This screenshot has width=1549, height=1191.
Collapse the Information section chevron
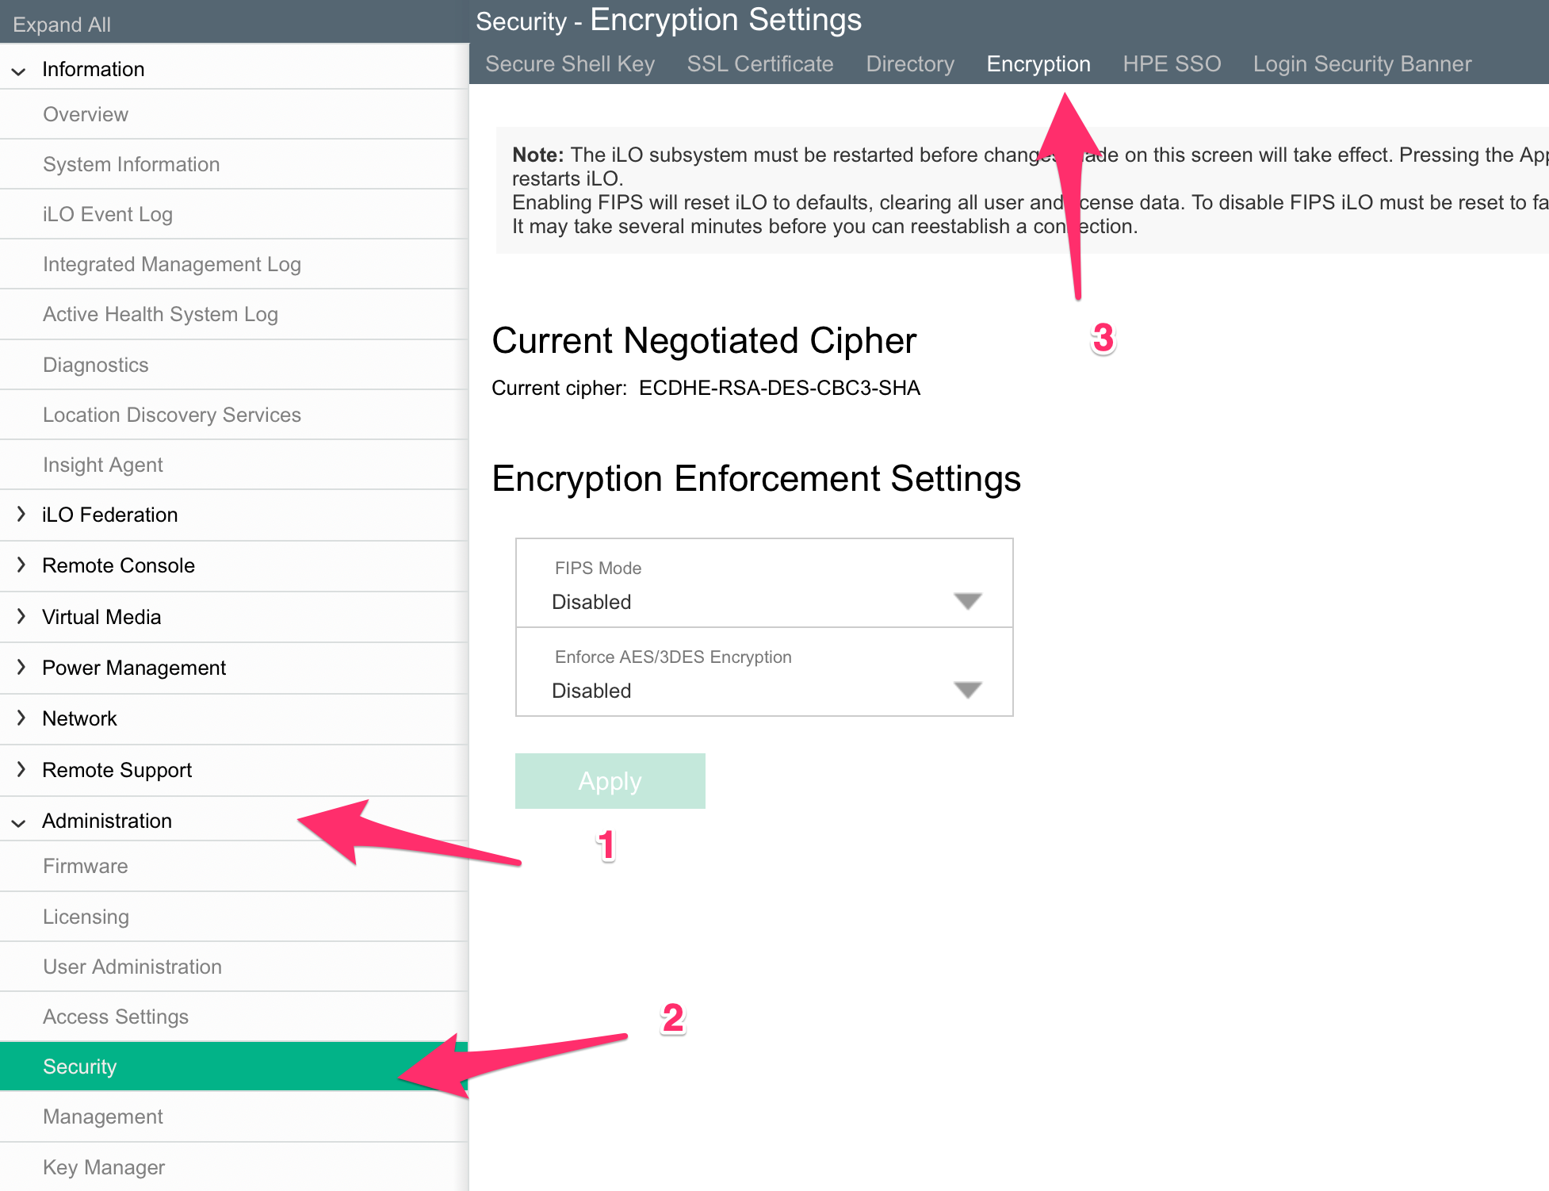click(x=19, y=71)
